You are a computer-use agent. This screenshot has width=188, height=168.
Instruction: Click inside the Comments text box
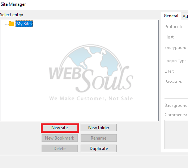[x=176, y=134]
